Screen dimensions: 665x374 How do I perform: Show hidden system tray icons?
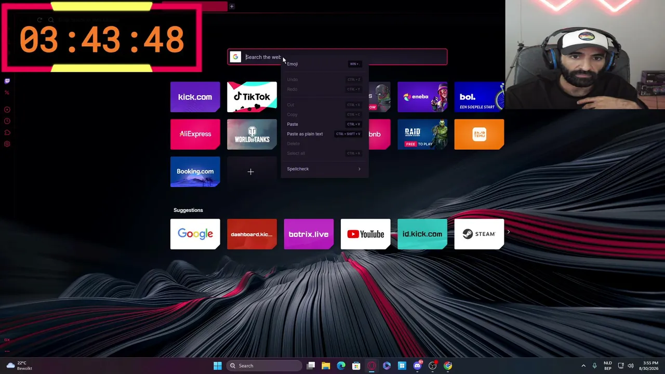(x=583, y=366)
